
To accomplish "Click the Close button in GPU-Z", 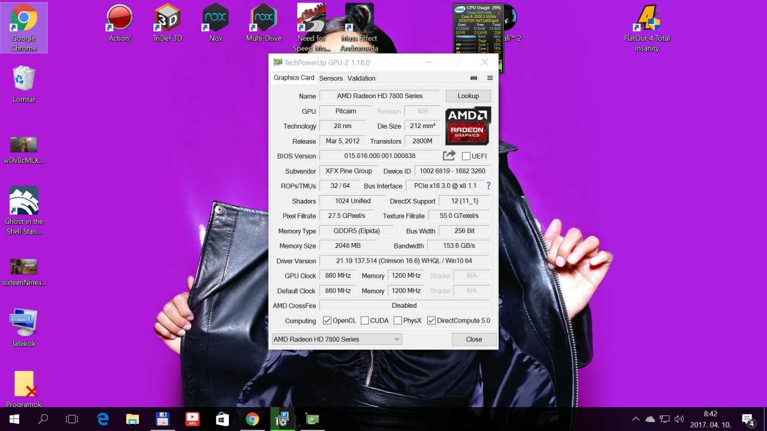I will 474,339.
